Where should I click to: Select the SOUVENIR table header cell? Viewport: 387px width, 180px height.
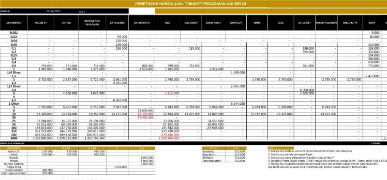14,148
